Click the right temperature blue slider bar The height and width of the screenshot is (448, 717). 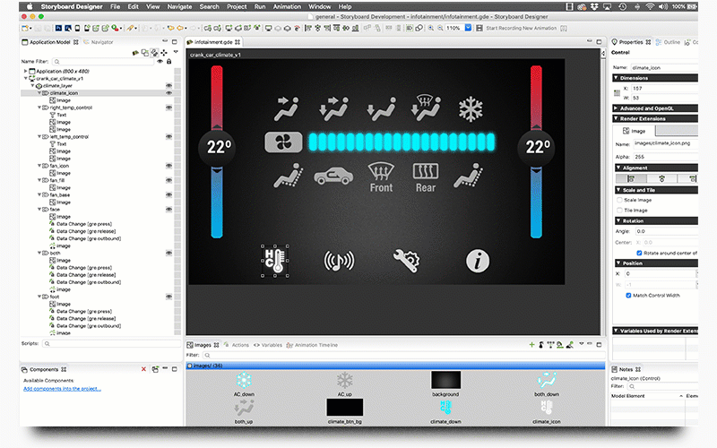[x=536, y=202]
